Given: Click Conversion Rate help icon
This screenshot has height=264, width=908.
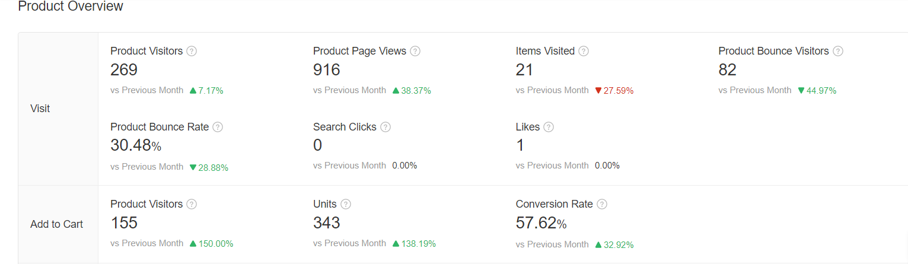Looking at the screenshot, I should pyautogui.click(x=602, y=204).
